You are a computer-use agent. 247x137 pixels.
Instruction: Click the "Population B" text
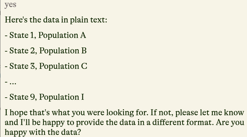(63, 51)
